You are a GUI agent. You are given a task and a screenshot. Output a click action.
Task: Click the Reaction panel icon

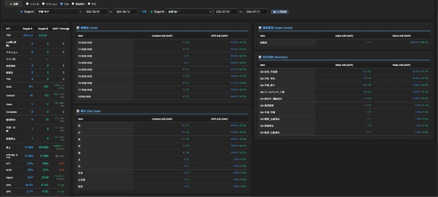(260, 57)
